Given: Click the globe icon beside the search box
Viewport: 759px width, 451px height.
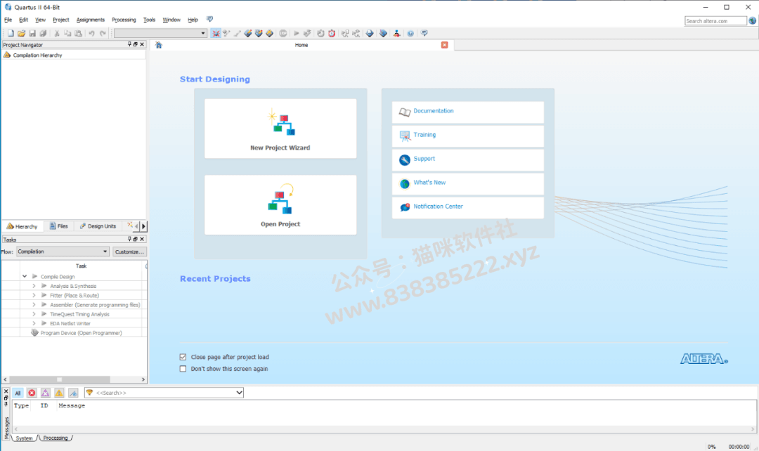Looking at the screenshot, I should coord(752,21).
